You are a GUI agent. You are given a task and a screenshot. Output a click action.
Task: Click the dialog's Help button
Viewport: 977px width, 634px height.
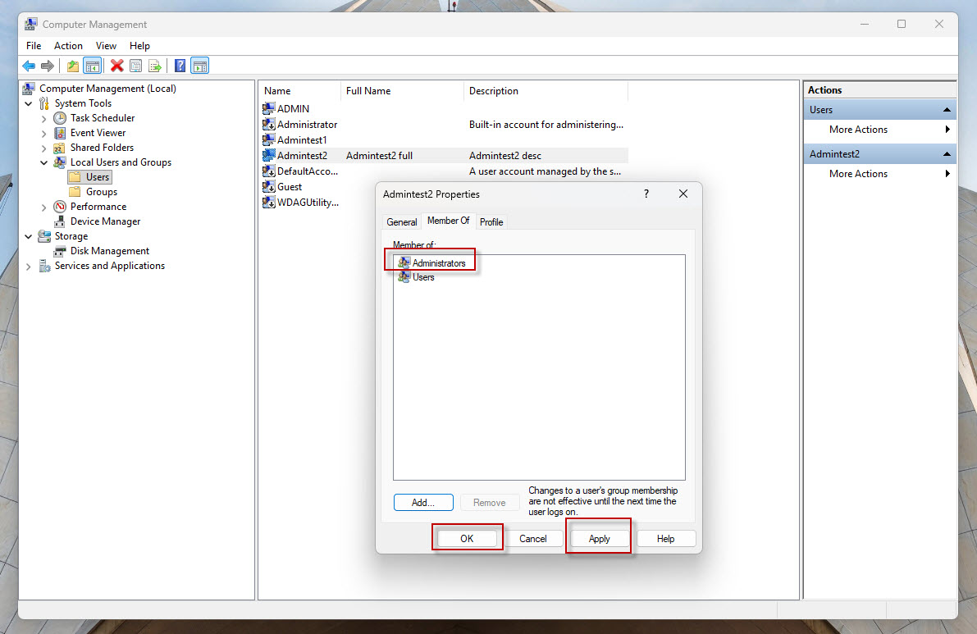point(665,539)
